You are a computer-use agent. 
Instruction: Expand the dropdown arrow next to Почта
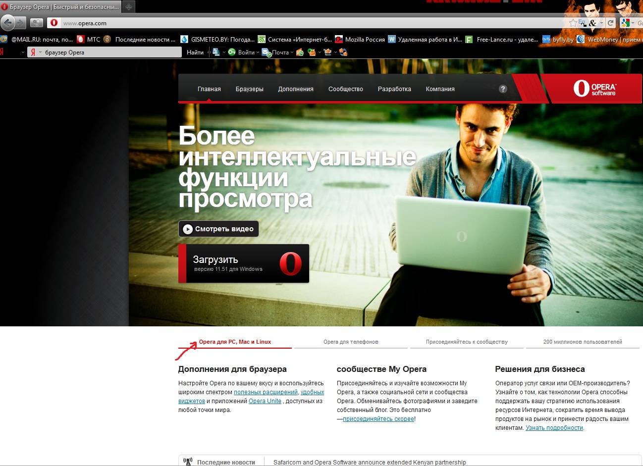tap(292, 52)
